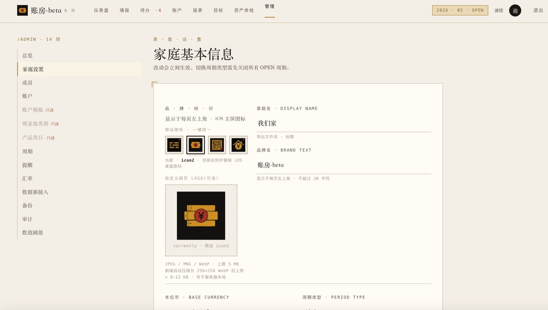
Task: Click the 2026 · 05 · OPEN period badge
Action: click(460, 10)
